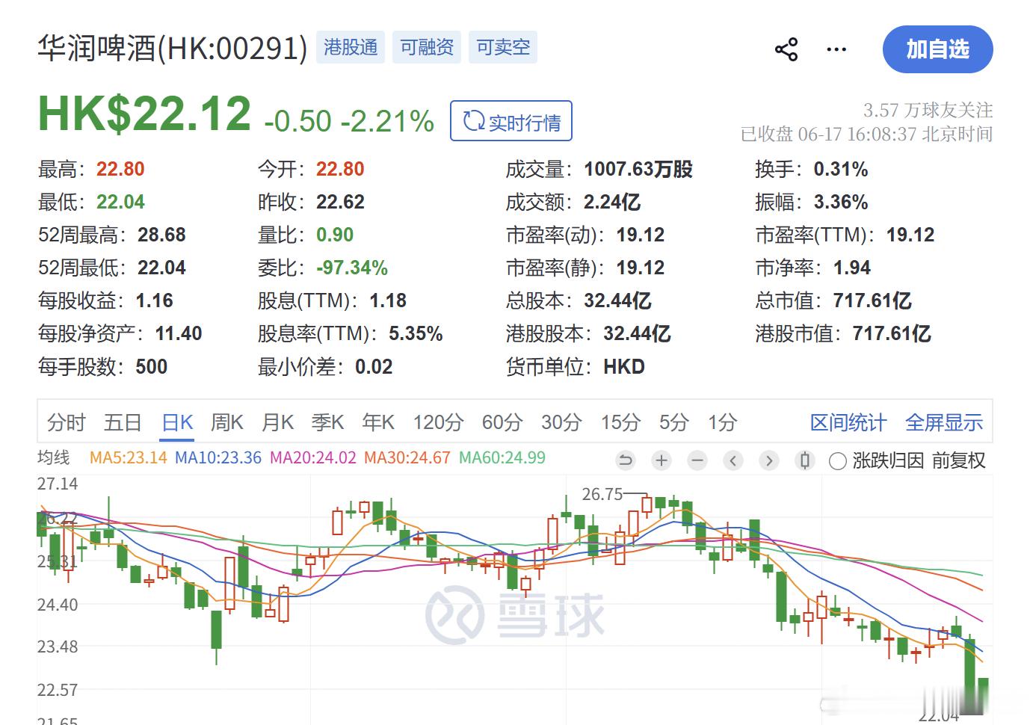Click the MA20:24.02 indicator label
This screenshot has height=725, width=1030.
click(312, 457)
